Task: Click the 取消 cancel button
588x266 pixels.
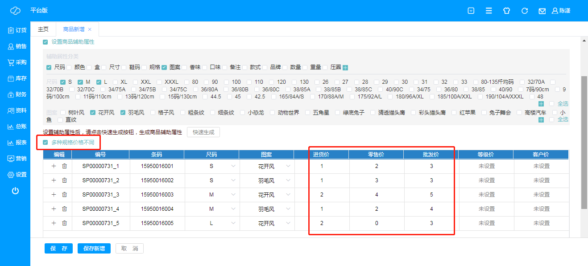Action: [x=130, y=249]
